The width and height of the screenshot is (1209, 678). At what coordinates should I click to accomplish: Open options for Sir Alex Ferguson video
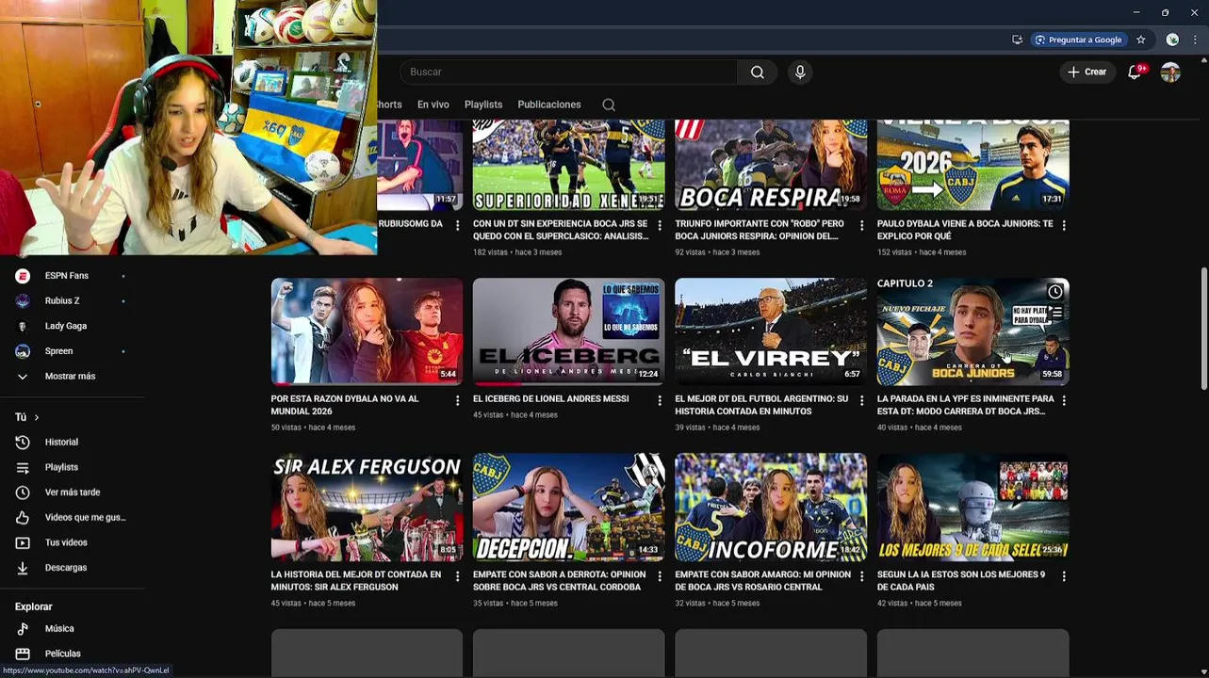(x=458, y=576)
